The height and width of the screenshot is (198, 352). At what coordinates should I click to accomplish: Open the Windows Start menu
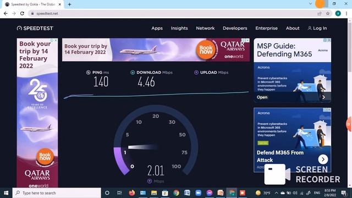point(6,193)
